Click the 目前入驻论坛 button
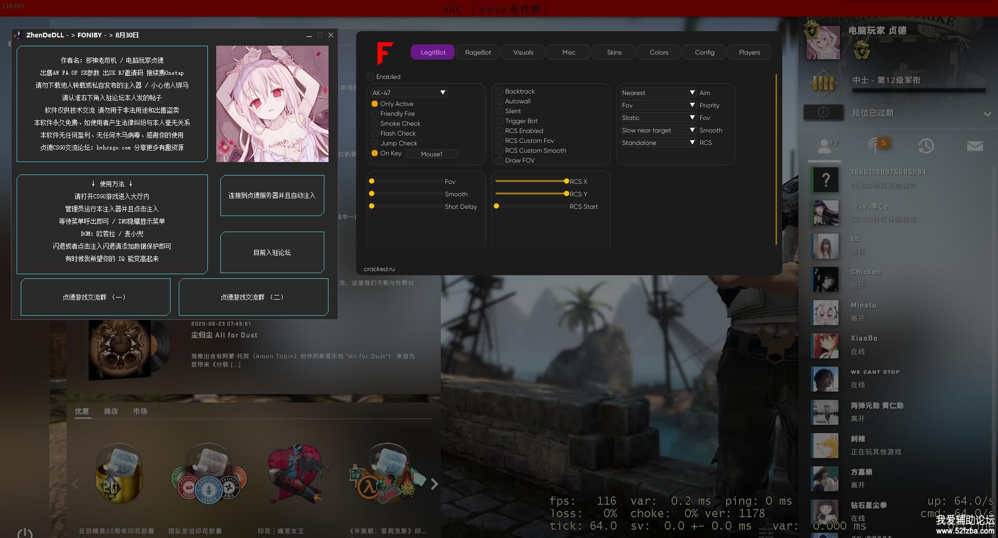The height and width of the screenshot is (538, 998). pyautogui.click(x=272, y=252)
